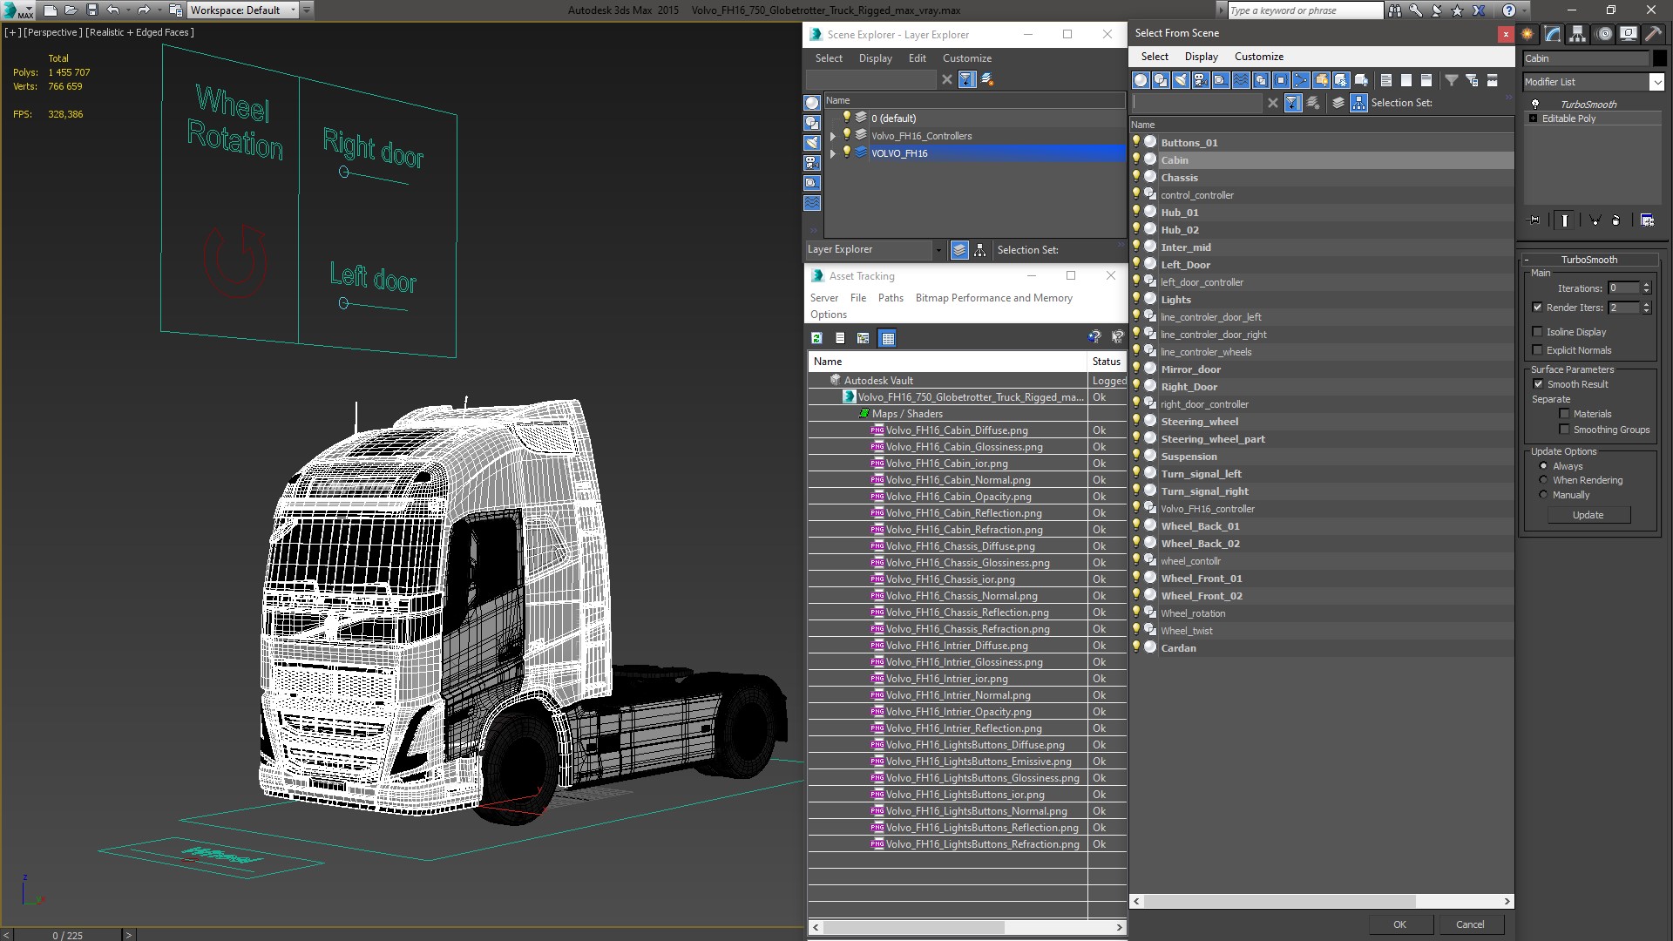Expand the VOLVO_FH16 layer tree
This screenshot has height=941, width=1673.
tap(830, 152)
